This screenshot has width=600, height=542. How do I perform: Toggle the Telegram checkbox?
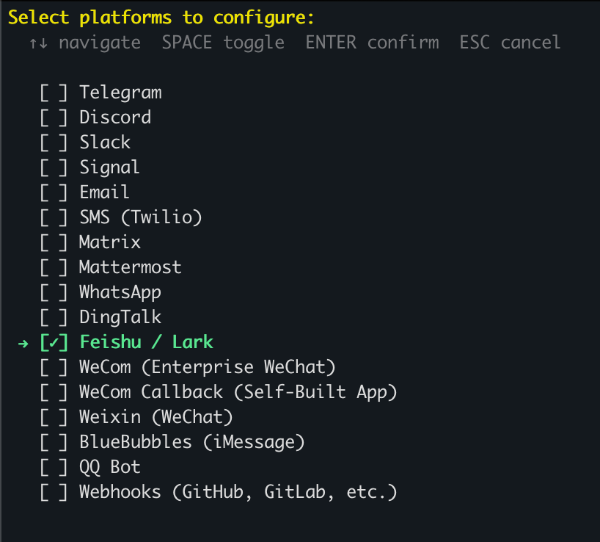[54, 93]
